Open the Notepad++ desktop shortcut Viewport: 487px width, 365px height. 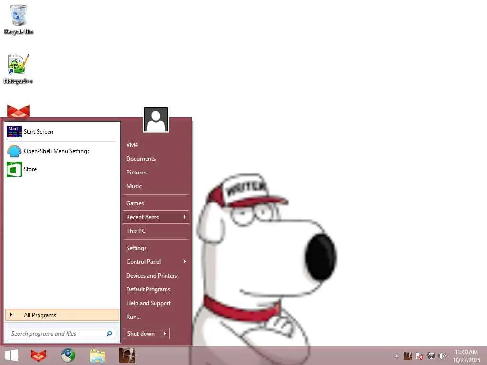click(x=18, y=69)
